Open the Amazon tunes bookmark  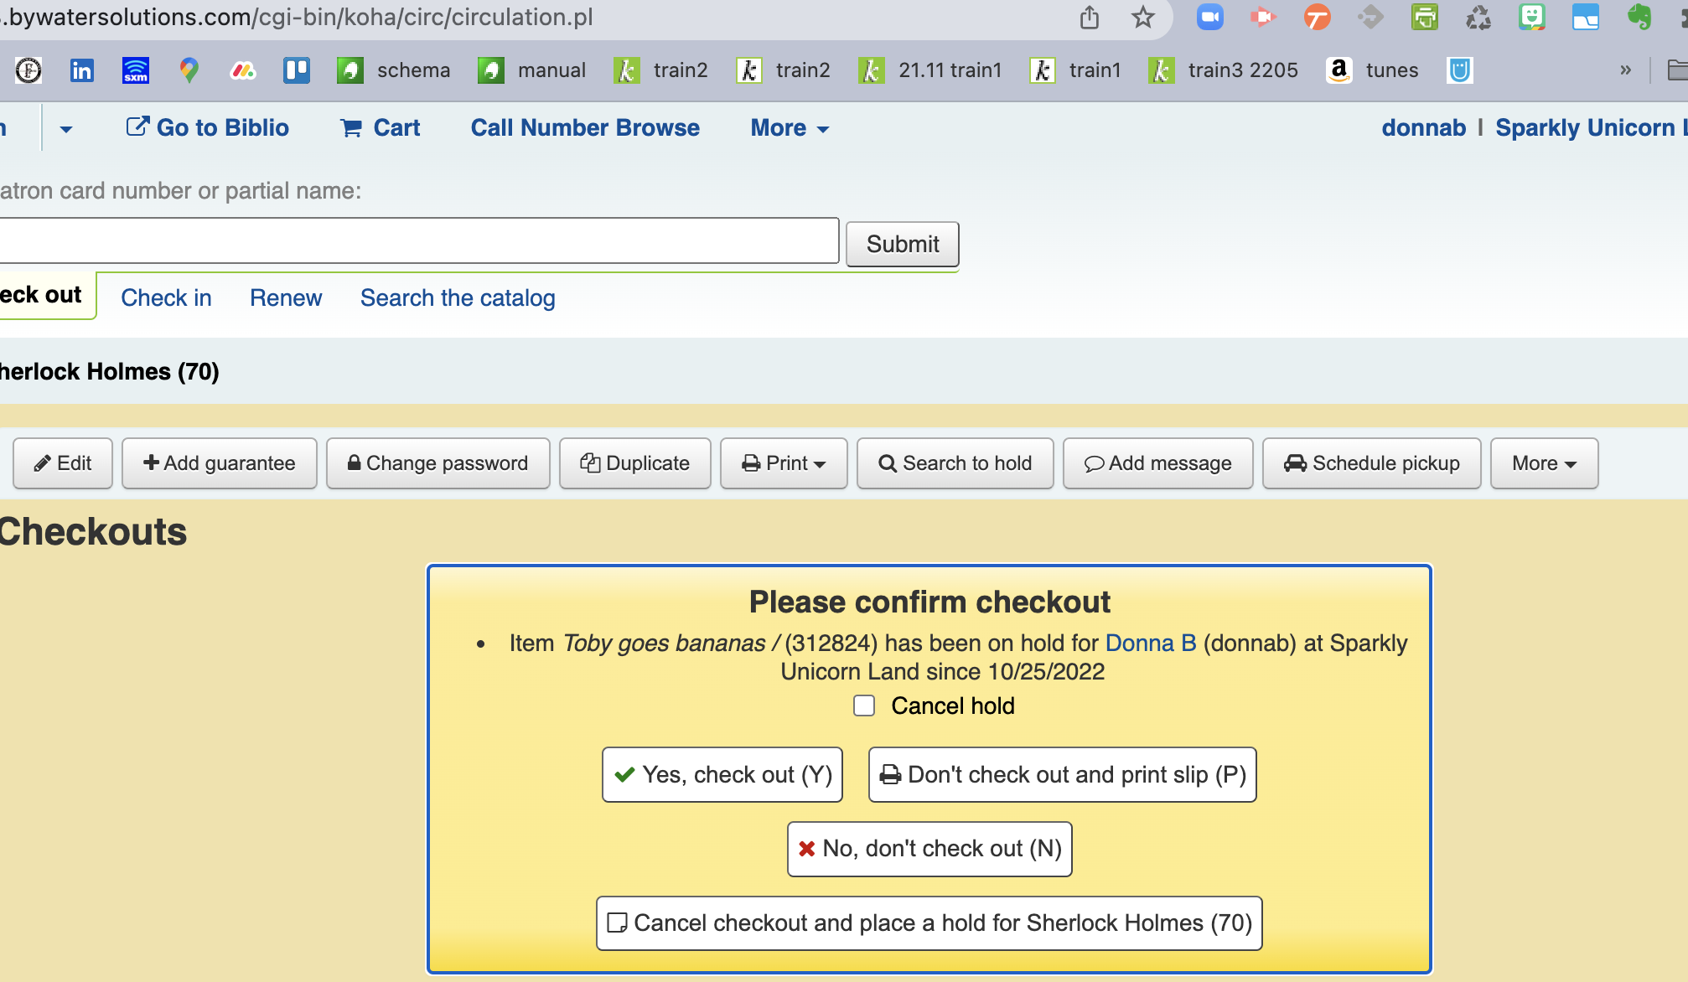[x=1372, y=70]
